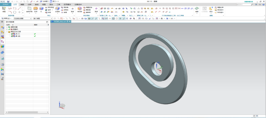The height and width of the screenshot is (118, 266).
Task: Click the Extrude (拉伸) tool
Action: click(x=36, y=10)
